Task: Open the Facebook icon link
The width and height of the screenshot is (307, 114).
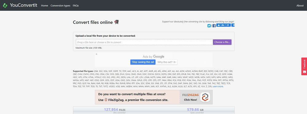Action: pos(214,26)
